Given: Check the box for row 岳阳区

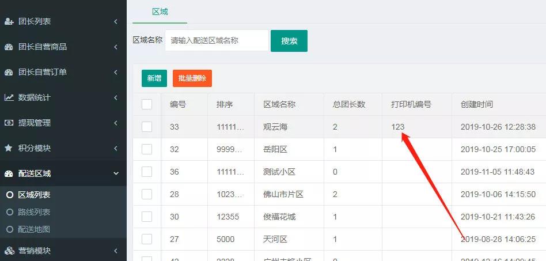Looking at the screenshot, I should tap(147, 149).
